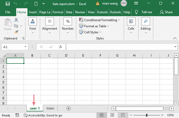The width and height of the screenshot is (179, 118).
Task: Click the formula bar input
Action: coord(120,47)
